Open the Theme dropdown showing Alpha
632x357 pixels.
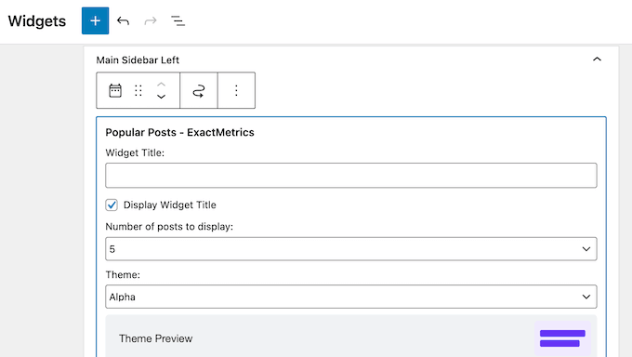(x=351, y=297)
